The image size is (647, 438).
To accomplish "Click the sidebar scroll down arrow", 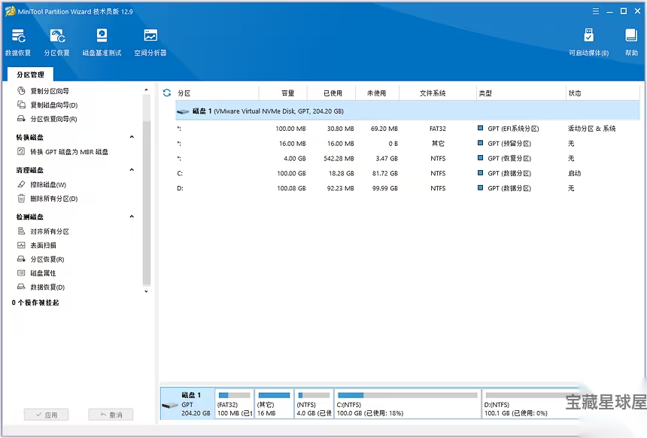I will coord(146,291).
